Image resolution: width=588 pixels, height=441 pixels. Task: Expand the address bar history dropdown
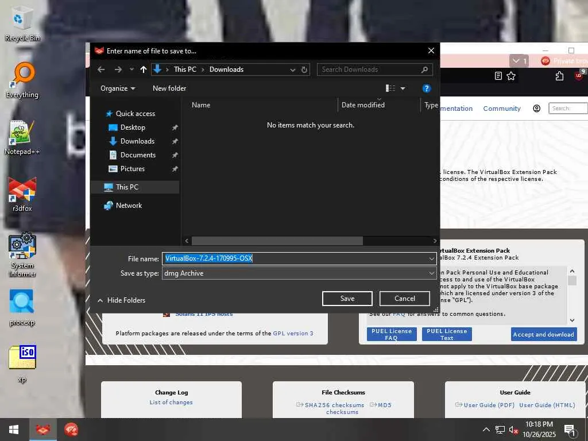tap(292, 69)
